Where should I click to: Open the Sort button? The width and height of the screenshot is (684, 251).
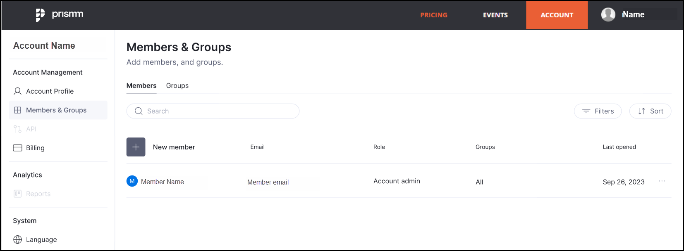(650, 111)
